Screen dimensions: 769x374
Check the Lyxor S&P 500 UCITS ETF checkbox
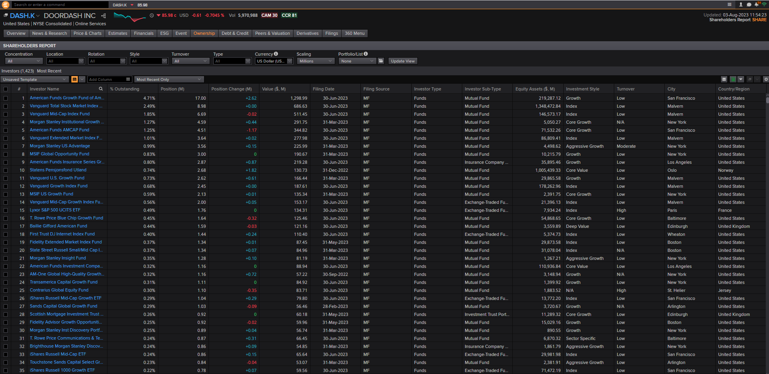coord(6,210)
